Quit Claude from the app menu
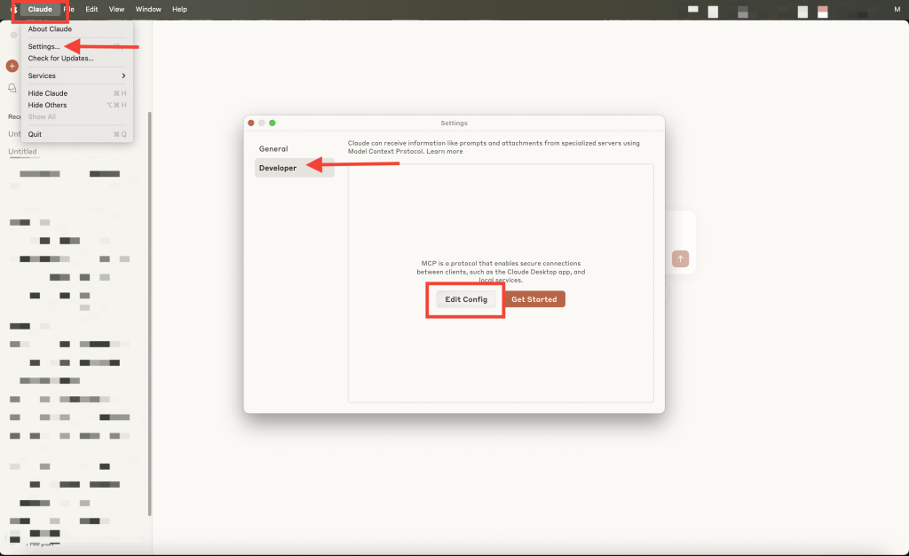This screenshot has width=909, height=556. (x=35, y=134)
